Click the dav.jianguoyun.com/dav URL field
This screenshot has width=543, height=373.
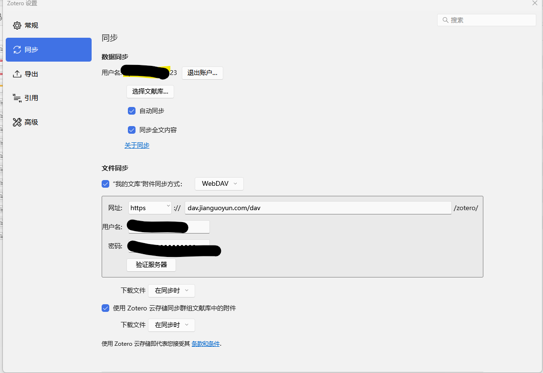(318, 208)
